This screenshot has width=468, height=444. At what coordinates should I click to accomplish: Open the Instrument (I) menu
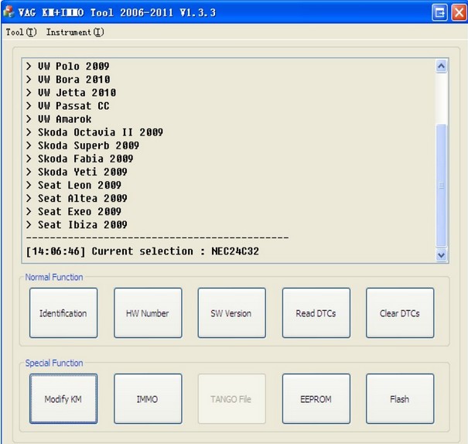(x=75, y=32)
